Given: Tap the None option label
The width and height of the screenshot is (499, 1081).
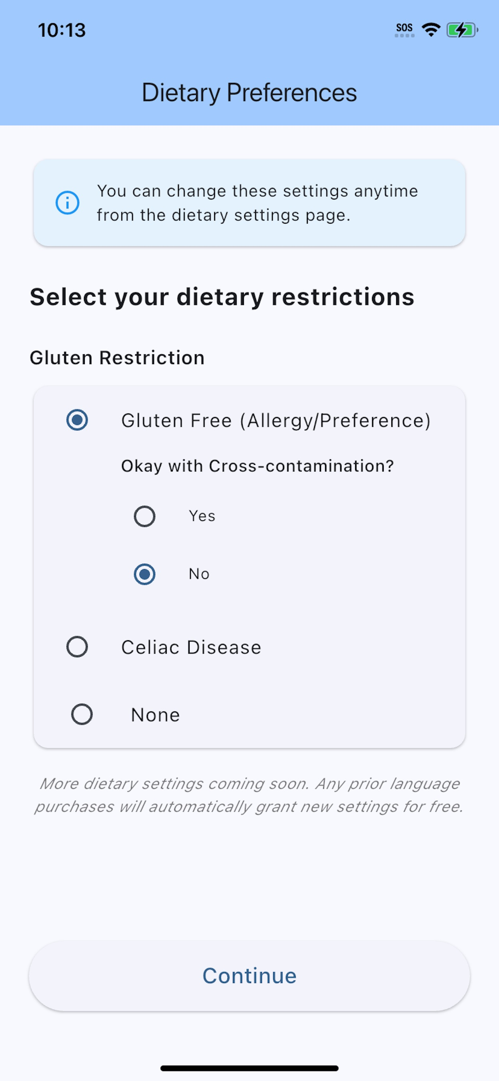Looking at the screenshot, I should [x=155, y=715].
